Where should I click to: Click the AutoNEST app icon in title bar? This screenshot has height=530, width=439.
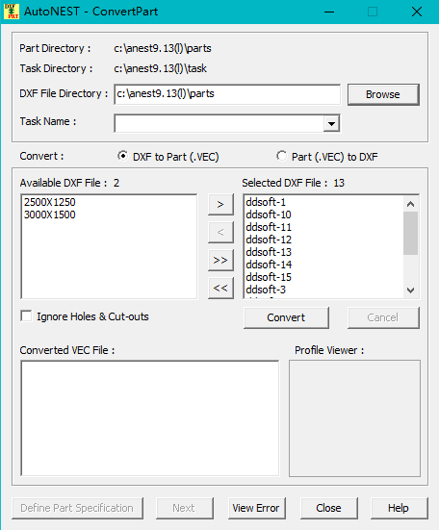point(12,12)
